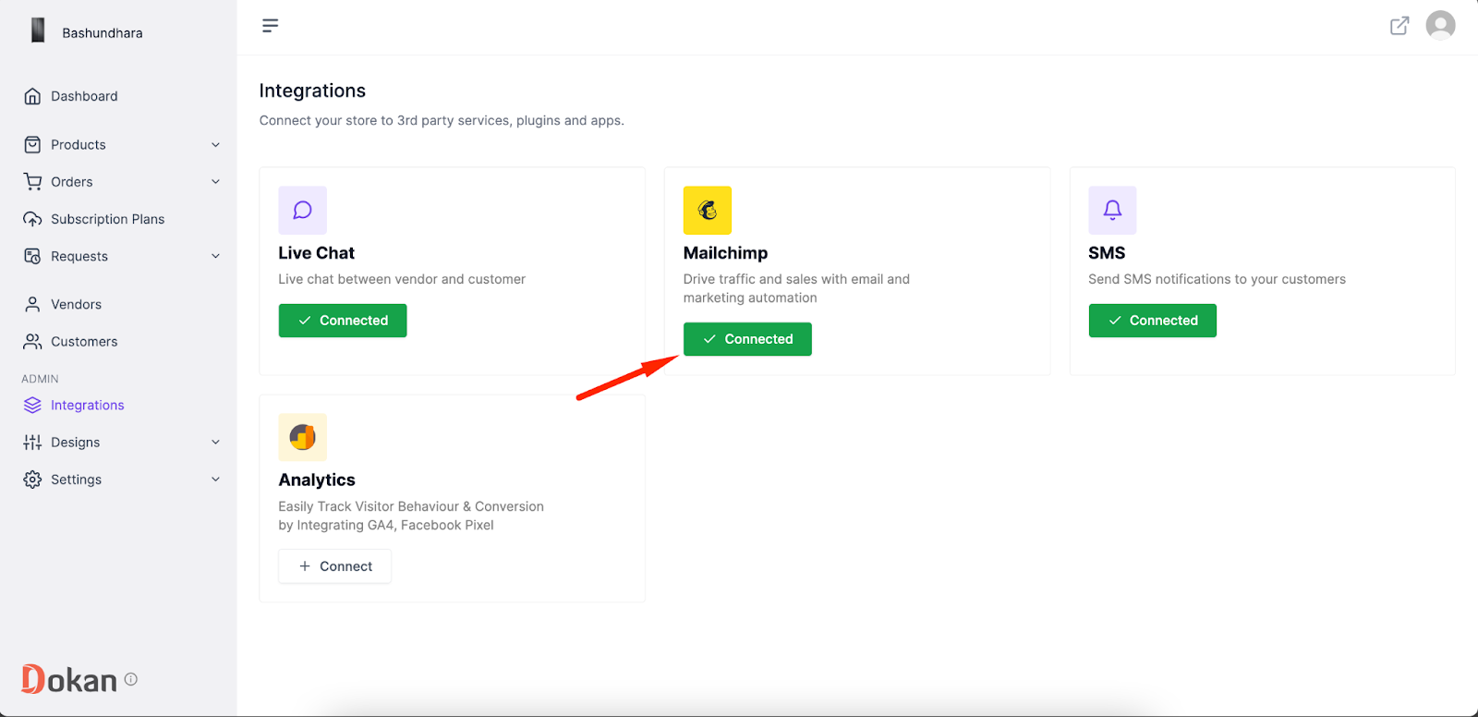1478x717 pixels.
Task: Click Mailchimp Connected button
Action: click(747, 339)
